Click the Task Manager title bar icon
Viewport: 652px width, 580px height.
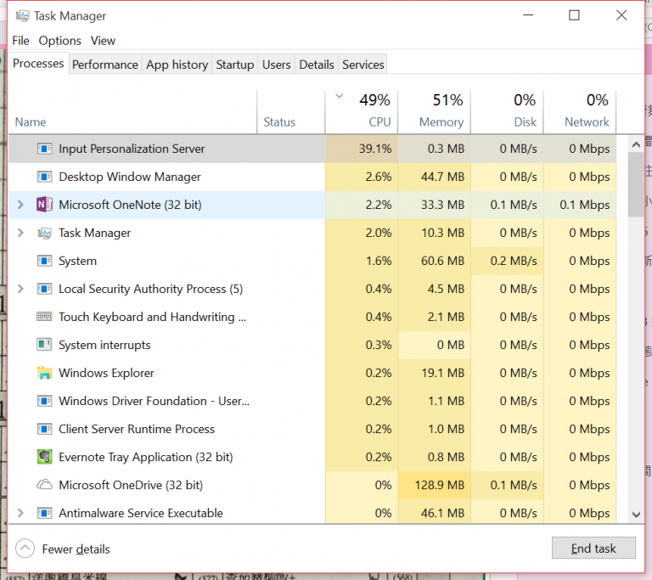(22, 16)
